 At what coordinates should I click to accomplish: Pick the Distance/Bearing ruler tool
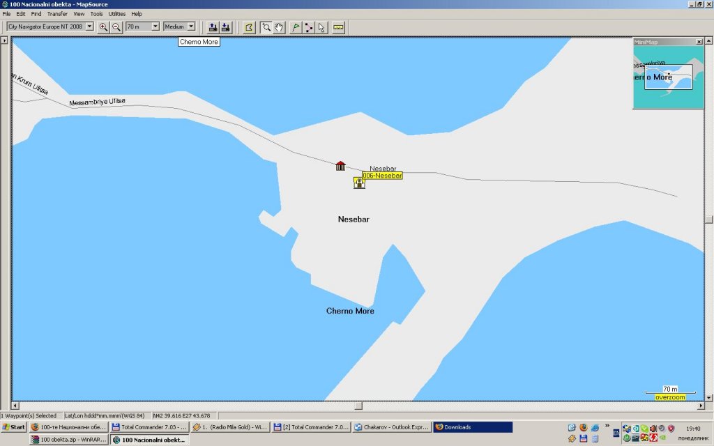(x=339, y=27)
